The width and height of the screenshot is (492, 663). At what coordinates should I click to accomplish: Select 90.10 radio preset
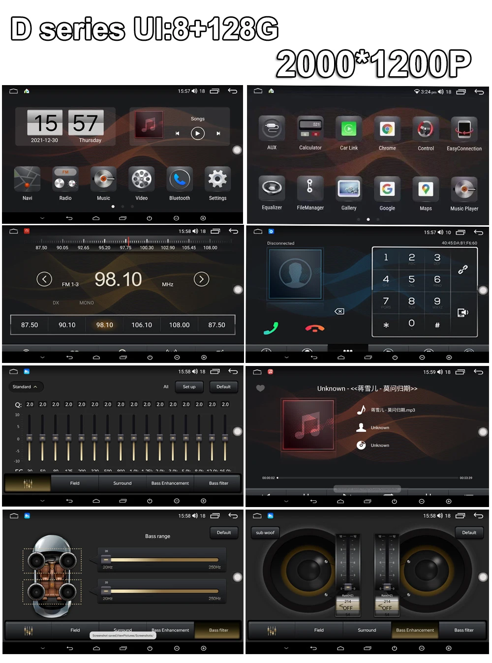(x=67, y=325)
